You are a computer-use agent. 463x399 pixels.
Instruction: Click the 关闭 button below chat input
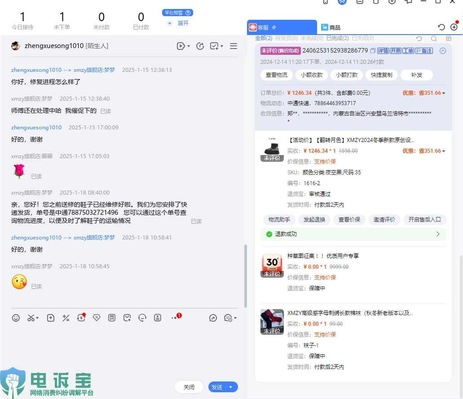(189, 387)
